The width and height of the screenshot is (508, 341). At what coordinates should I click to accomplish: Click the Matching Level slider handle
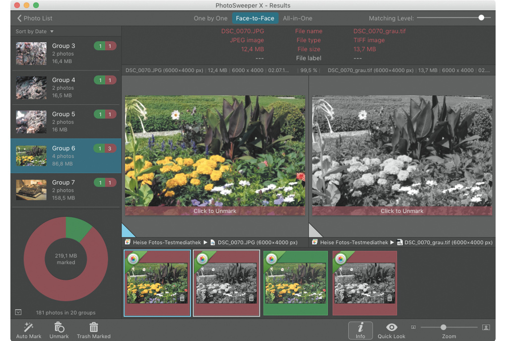pos(481,18)
